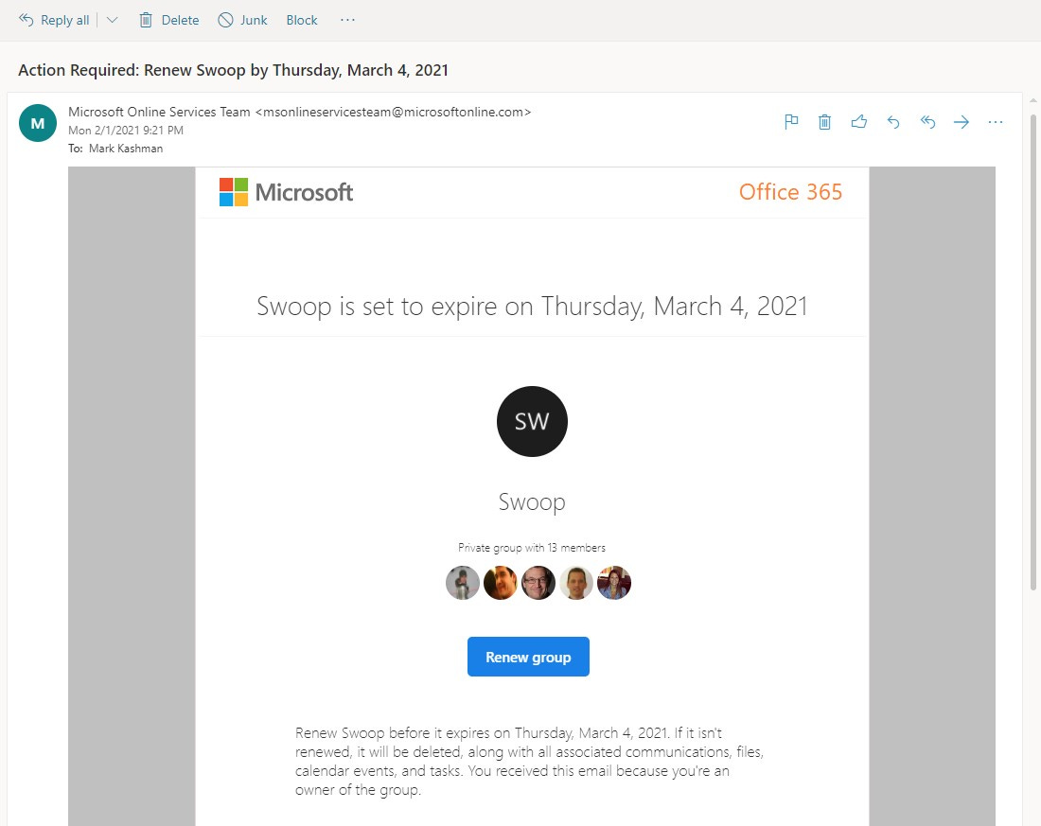Screen dimensions: 1041x826
Task: Select the second member photo thumbnail
Action: point(501,582)
